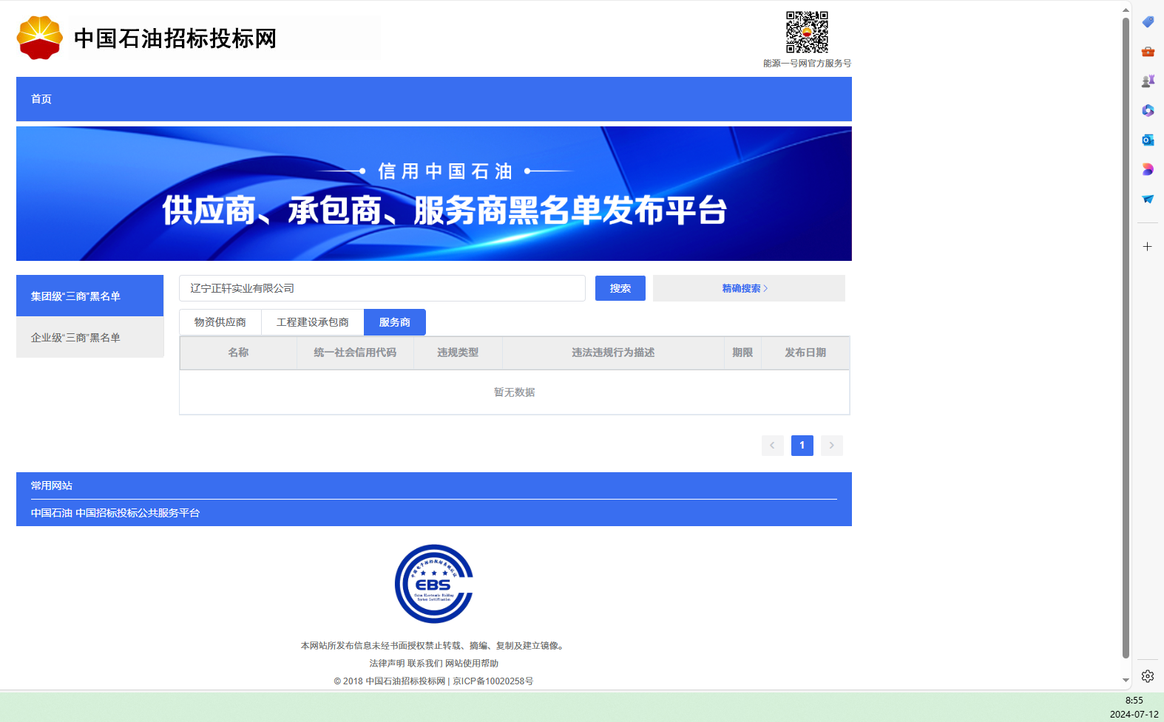Click the blacklist platform banner image
This screenshot has width=1164, height=722.
click(x=434, y=194)
